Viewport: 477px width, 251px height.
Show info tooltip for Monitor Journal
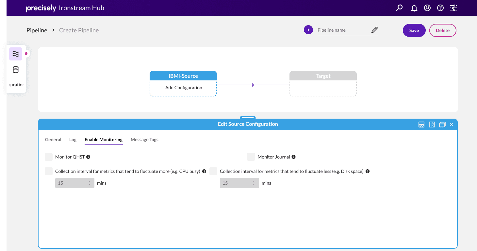pos(293,157)
